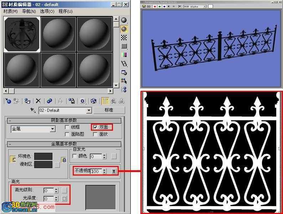Screen dimensions: 283x214
Task: Click the Sample UV Tiling icon
Action: (124, 46)
